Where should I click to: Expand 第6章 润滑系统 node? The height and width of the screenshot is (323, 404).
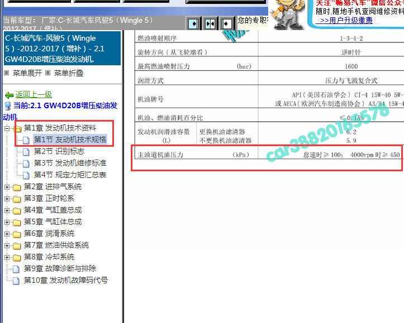(x=7, y=234)
